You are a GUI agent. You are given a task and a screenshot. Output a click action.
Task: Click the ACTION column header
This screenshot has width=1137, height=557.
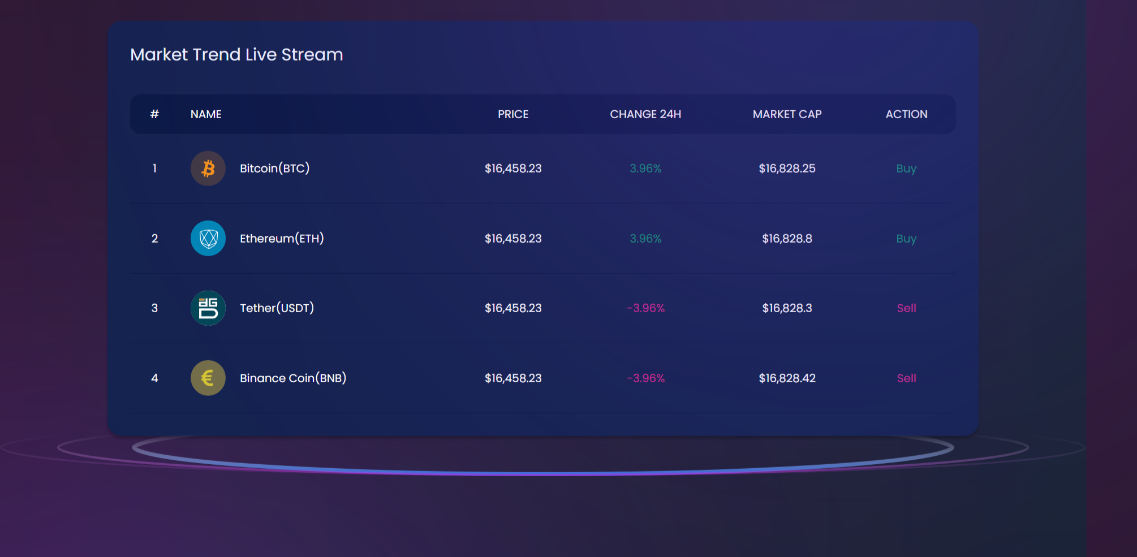tap(906, 114)
